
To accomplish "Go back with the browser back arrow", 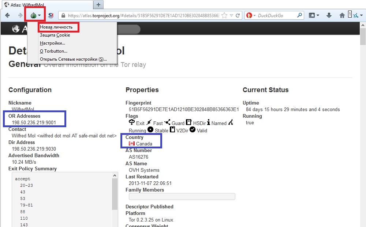I will tap(7, 15).
